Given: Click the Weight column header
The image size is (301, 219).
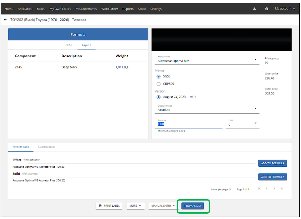Looking at the screenshot, I should pos(122,56).
